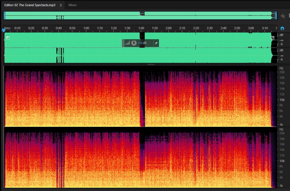Click the 1:00 mark on the time ruler
Viewport: 290px width, 191px height.
click(x=86, y=28)
